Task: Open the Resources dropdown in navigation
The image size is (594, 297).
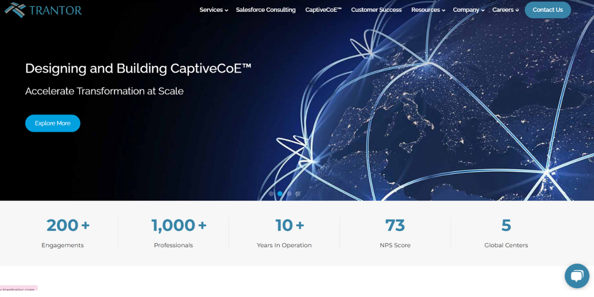Action: pyautogui.click(x=428, y=10)
